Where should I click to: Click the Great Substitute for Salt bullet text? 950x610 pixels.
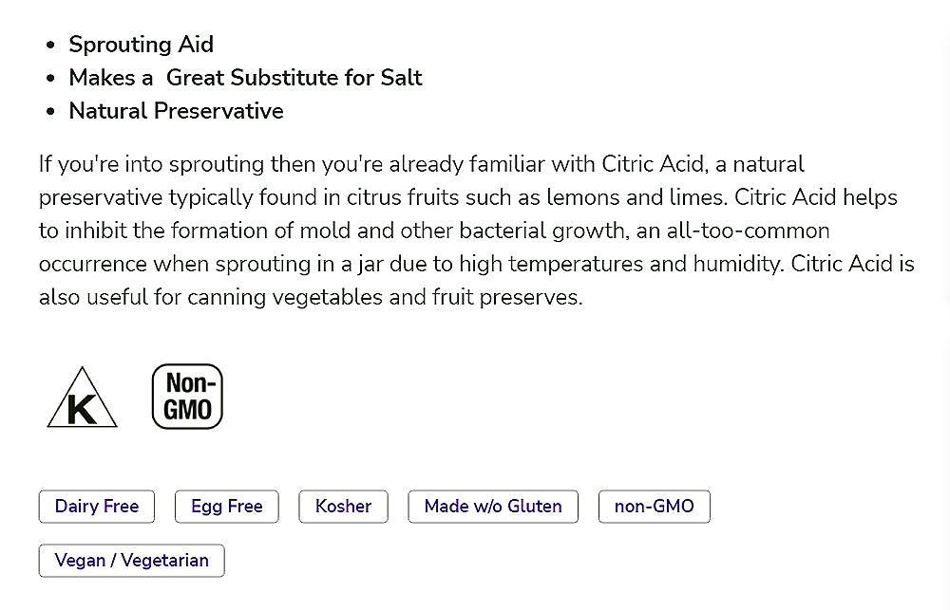pos(245,78)
